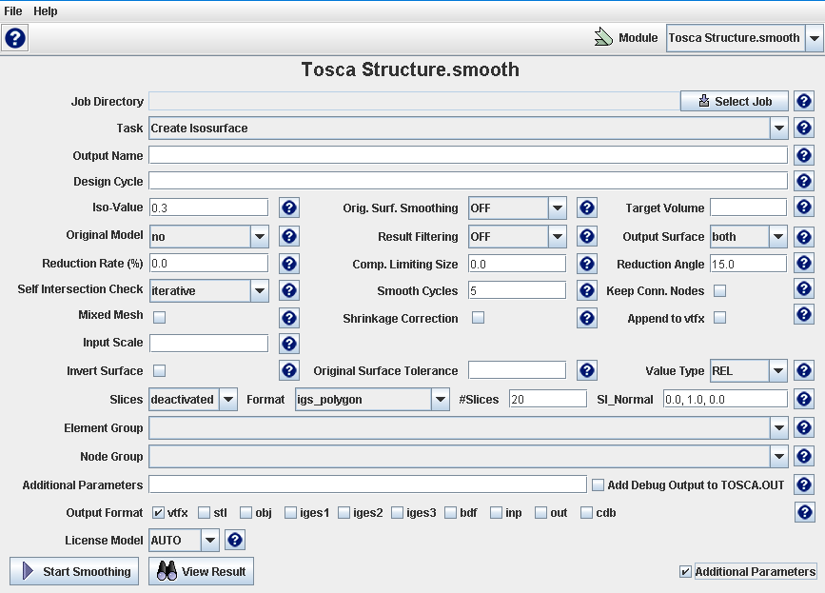This screenshot has width=825, height=593.
Task: Open the Slices Format igs_polygon dropdown
Action: [x=440, y=400]
